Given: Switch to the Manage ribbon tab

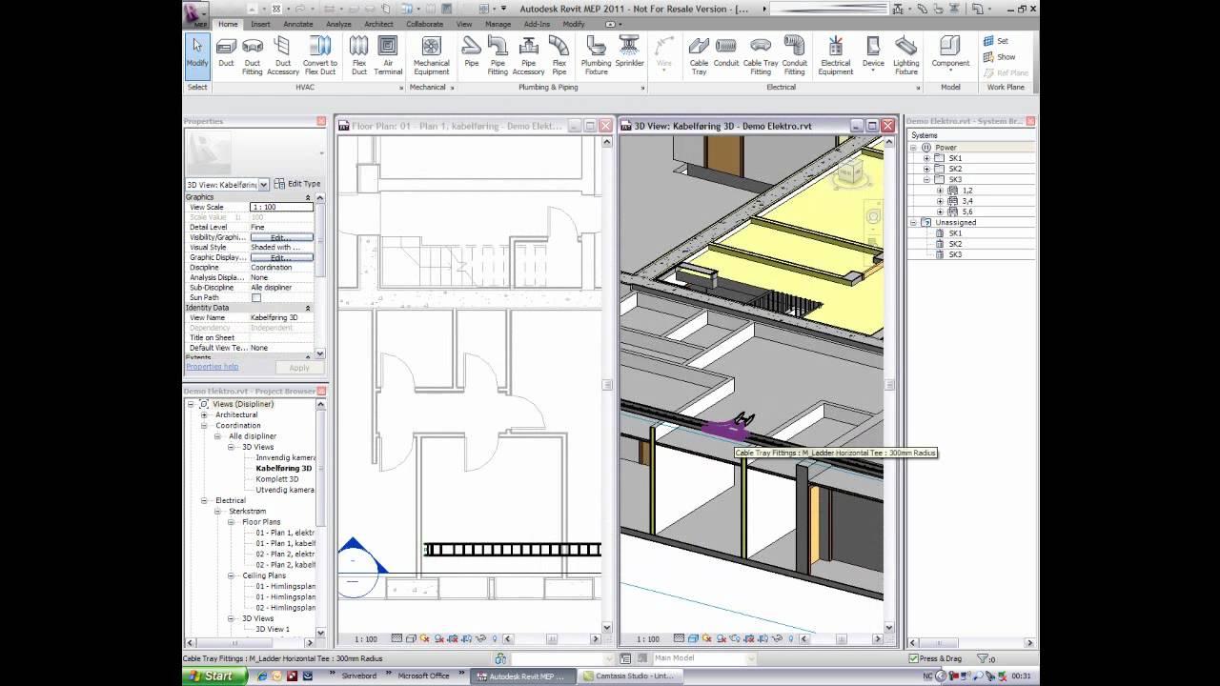Looking at the screenshot, I should click(498, 24).
